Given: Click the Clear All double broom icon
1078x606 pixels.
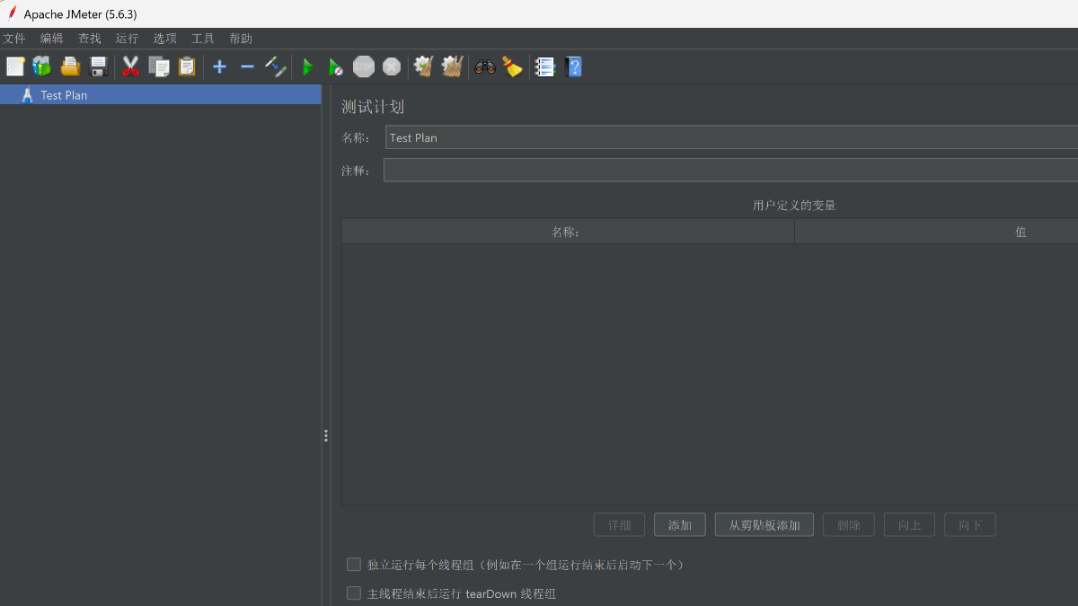Looking at the screenshot, I should point(452,66).
